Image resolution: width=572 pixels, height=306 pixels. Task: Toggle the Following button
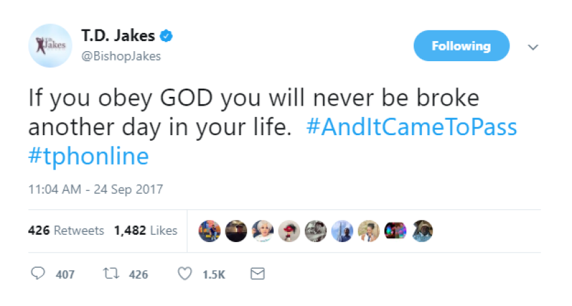[x=461, y=46]
